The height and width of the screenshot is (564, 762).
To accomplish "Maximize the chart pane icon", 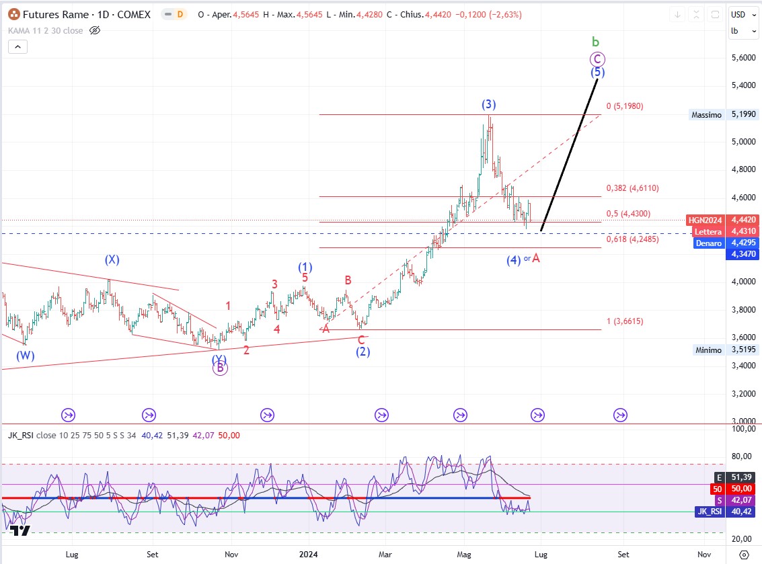I will click(715, 15).
